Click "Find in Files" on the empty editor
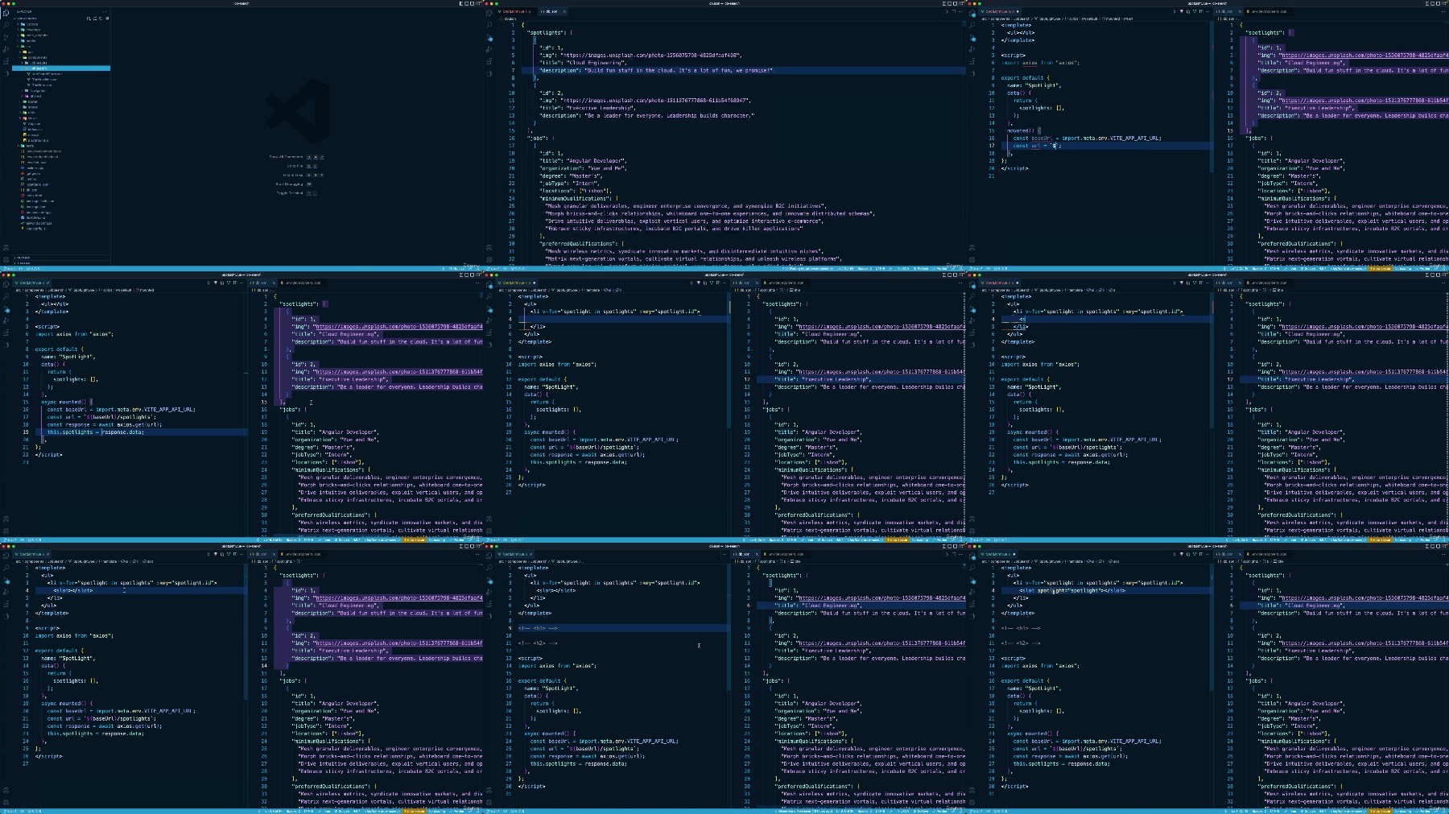The height and width of the screenshot is (814, 1449). [292, 175]
